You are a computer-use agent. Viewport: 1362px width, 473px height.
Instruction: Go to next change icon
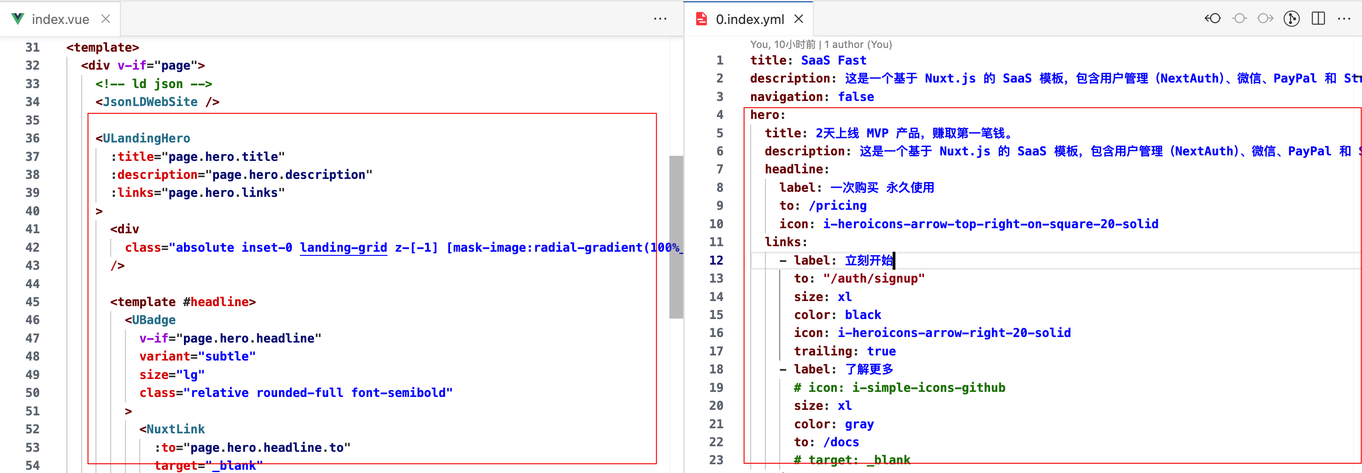(1265, 19)
